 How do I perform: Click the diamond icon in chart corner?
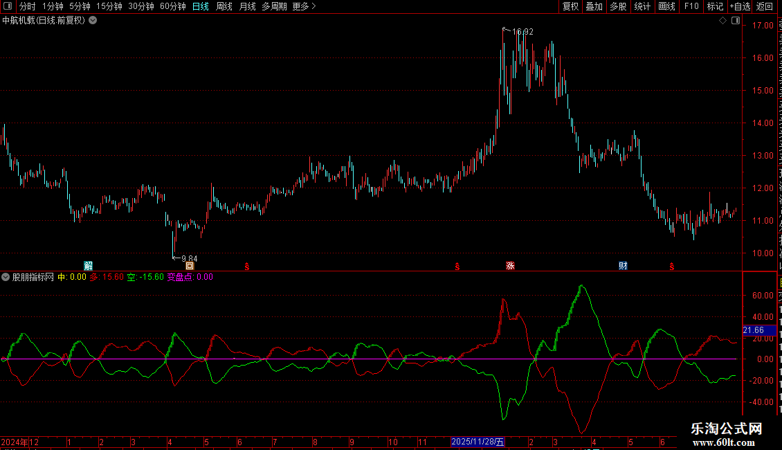722,21
